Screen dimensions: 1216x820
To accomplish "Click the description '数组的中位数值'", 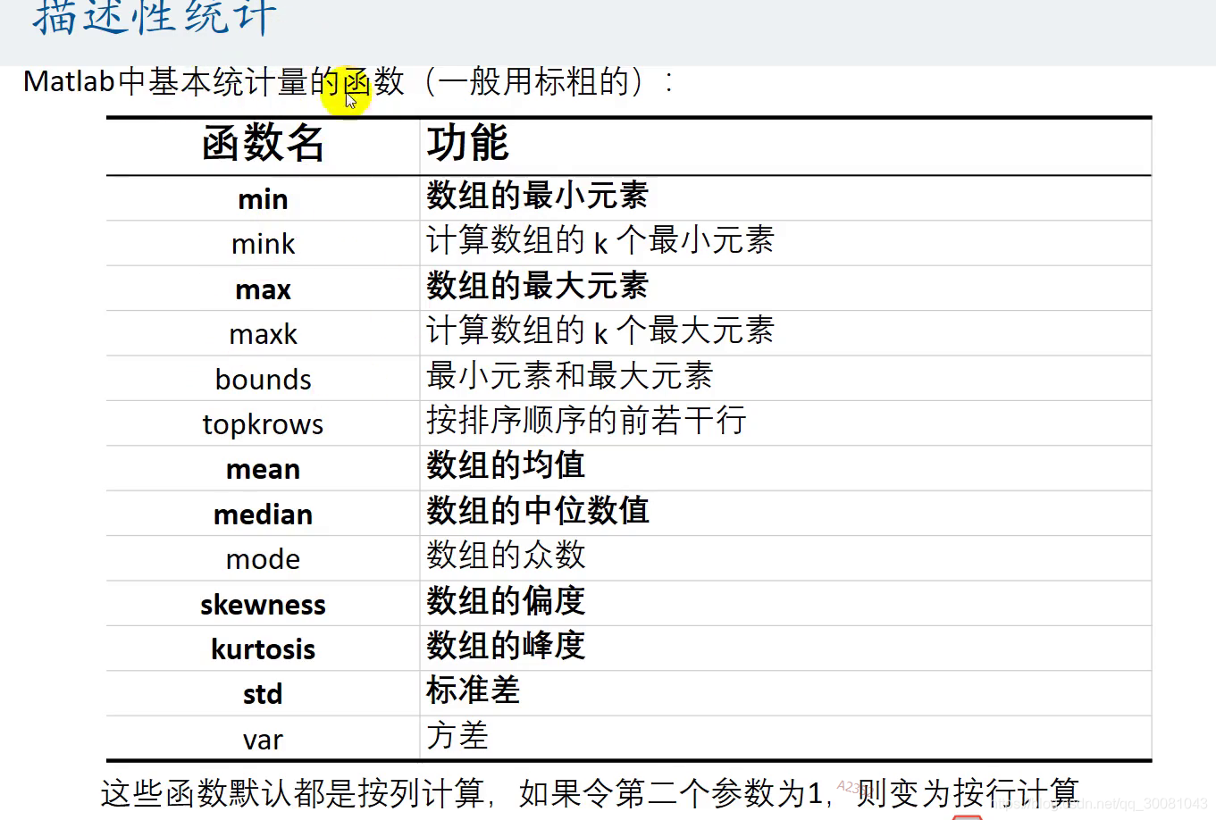I will pyautogui.click(x=538, y=510).
